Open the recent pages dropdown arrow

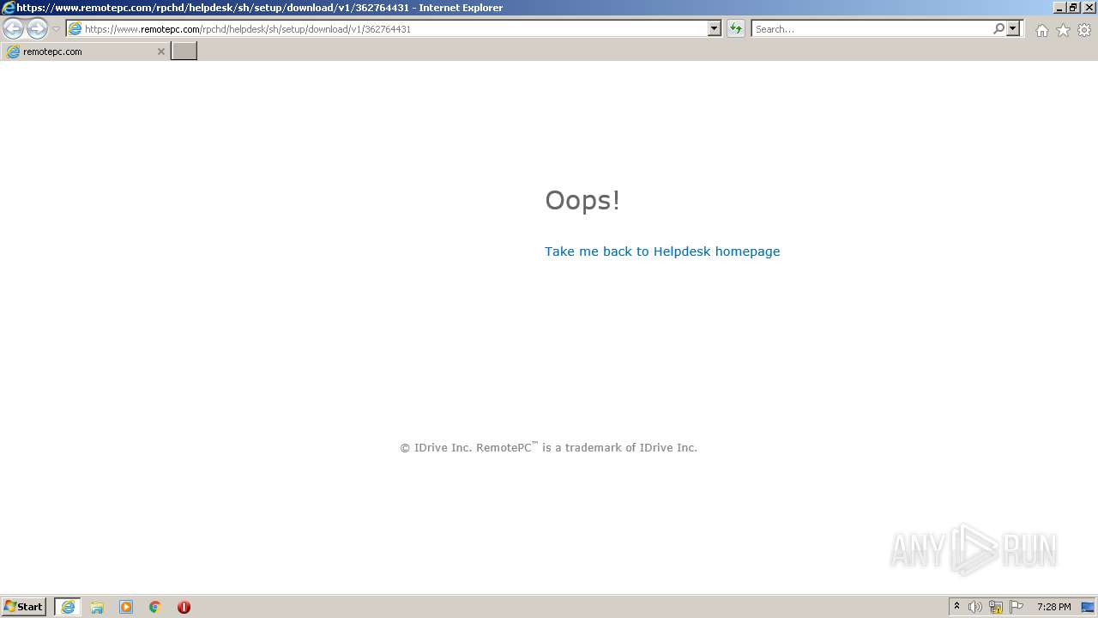pyautogui.click(x=56, y=29)
